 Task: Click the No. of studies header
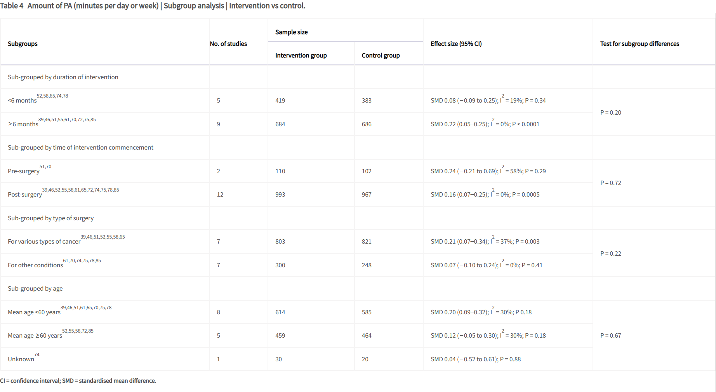tap(228, 44)
